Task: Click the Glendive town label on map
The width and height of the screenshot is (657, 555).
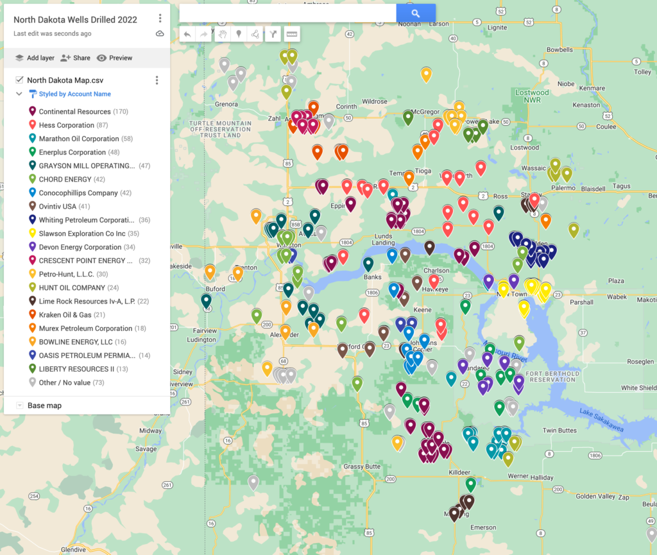Action: [73, 550]
